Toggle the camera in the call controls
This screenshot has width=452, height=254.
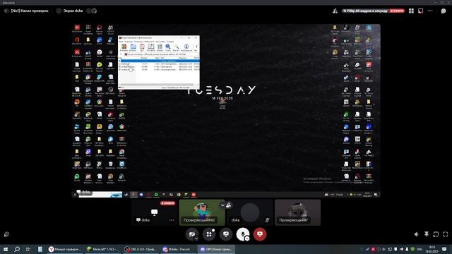coord(191,234)
